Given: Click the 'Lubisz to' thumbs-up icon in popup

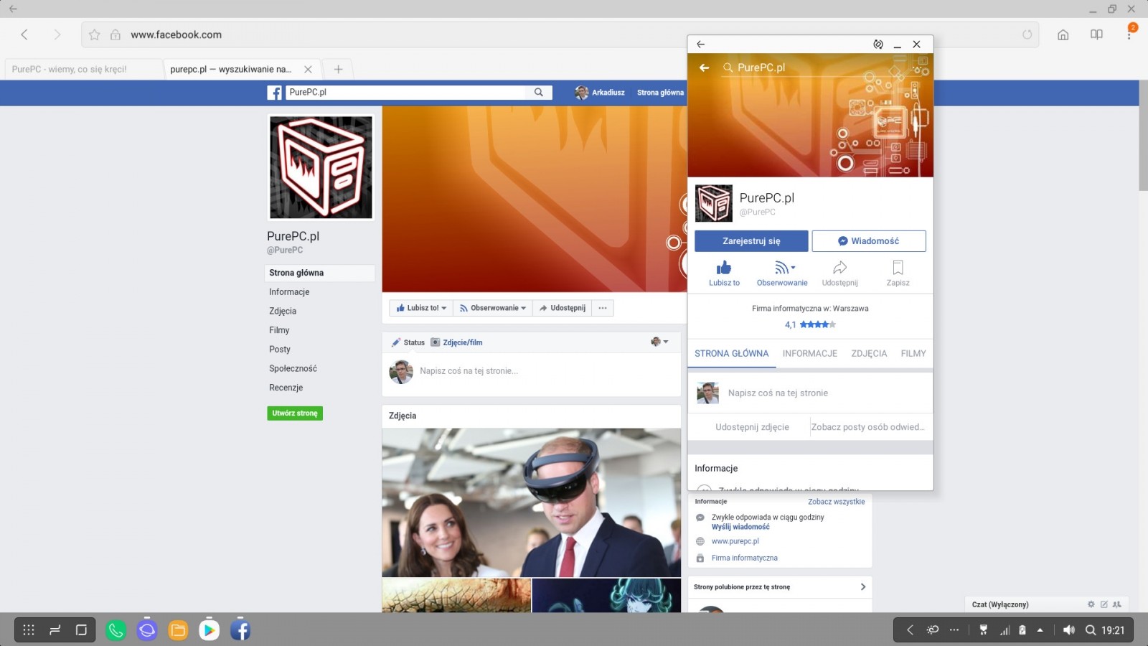Looking at the screenshot, I should [x=724, y=268].
